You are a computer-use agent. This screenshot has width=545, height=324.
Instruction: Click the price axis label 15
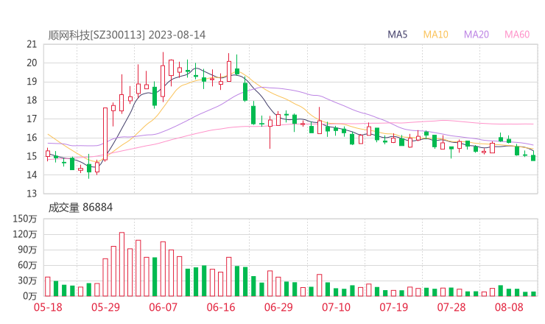32,156
